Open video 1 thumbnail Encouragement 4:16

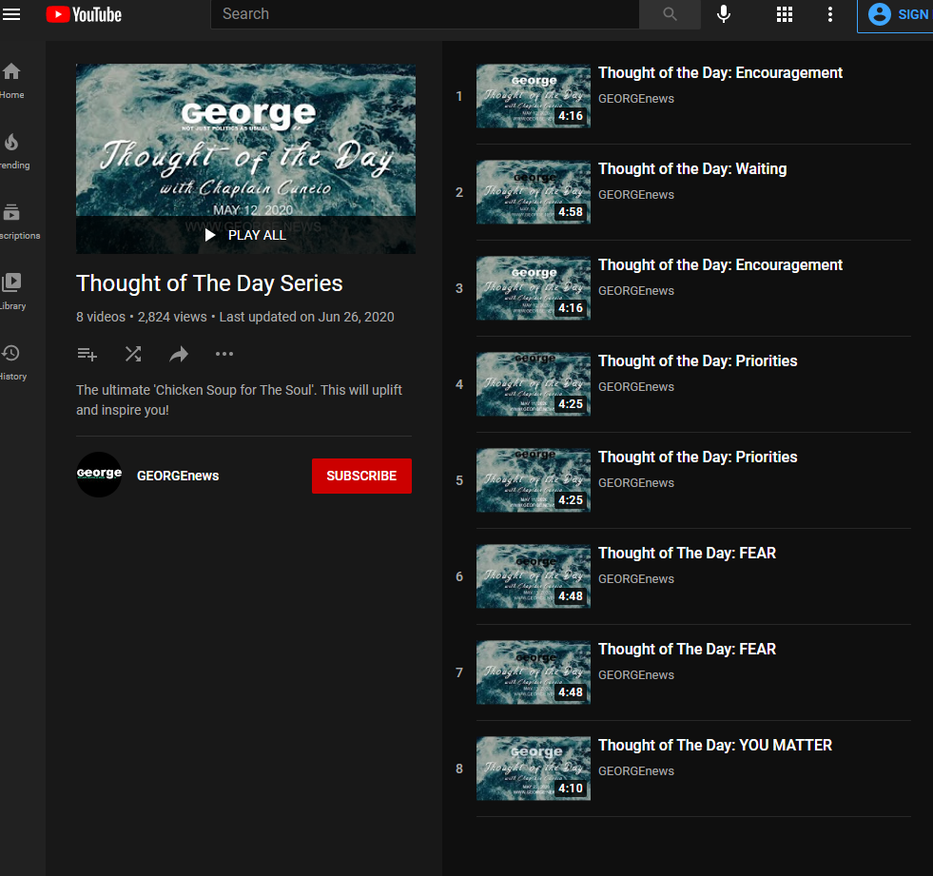pos(534,96)
